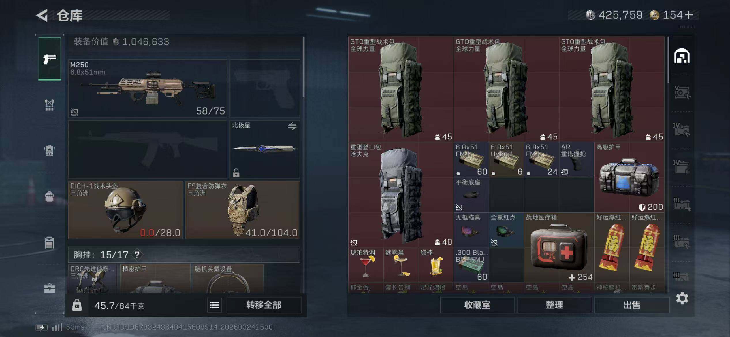Select the 高级护甲 armor repair bag
Image resolution: width=730 pixels, height=337 pixels.
(x=629, y=177)
